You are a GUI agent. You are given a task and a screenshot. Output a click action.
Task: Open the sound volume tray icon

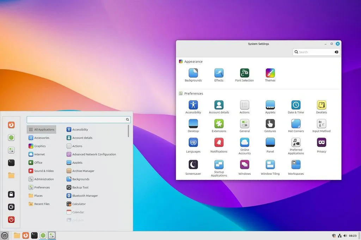(x=345, y=235)
